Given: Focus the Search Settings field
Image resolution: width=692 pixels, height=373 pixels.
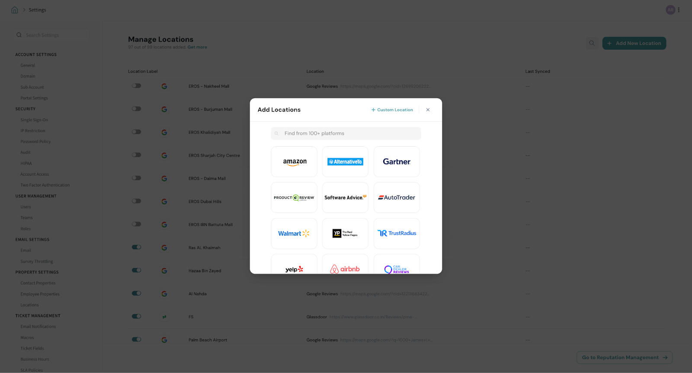Looking at the screenshot, I should point(53,35).
